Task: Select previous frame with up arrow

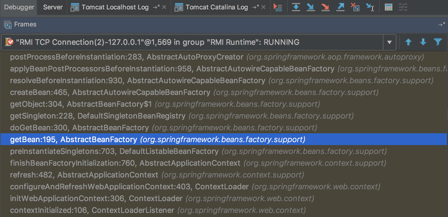Action: [408, 42]
